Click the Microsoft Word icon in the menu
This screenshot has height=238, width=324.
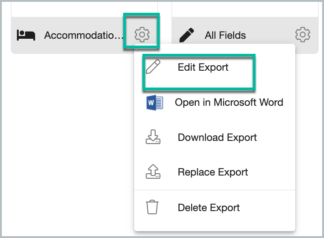pyautogui.click(x=155, y=103)
